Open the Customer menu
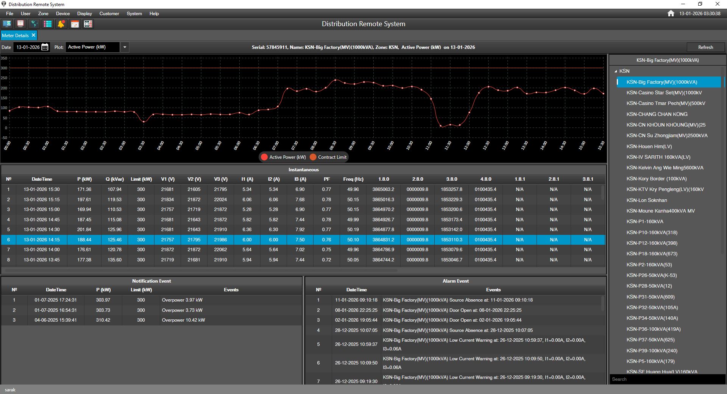 109,14
